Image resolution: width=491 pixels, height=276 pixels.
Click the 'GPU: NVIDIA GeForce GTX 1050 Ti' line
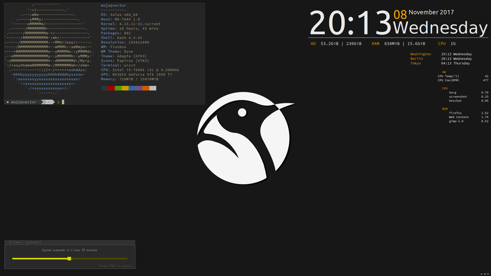tap(137, 75)
